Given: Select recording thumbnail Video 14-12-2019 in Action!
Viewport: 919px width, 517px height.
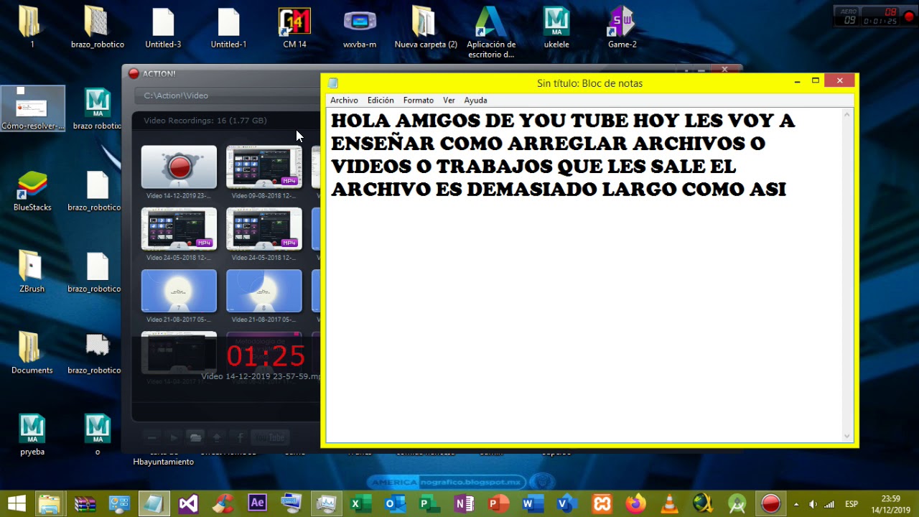Looking at the screenshot, I should (x=179, y=167).
